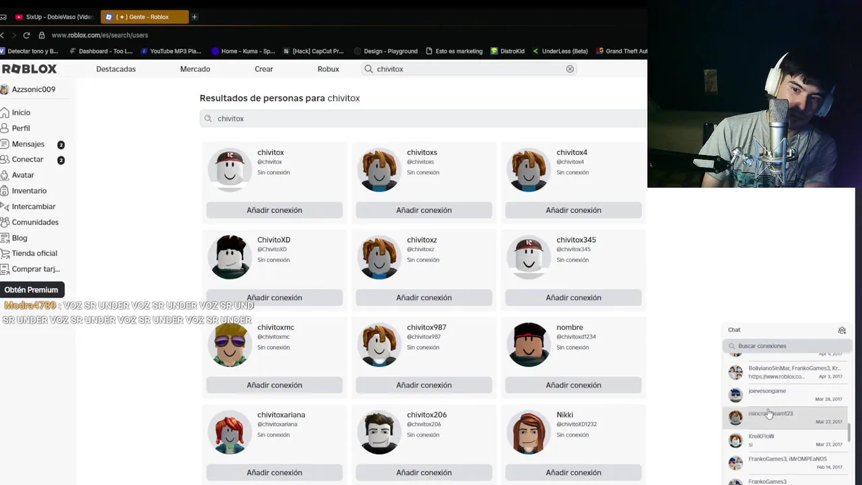Open Dashboard - Too L... bookmark
This screenshot has width=862, height=485.
click(x=101, y=51)
